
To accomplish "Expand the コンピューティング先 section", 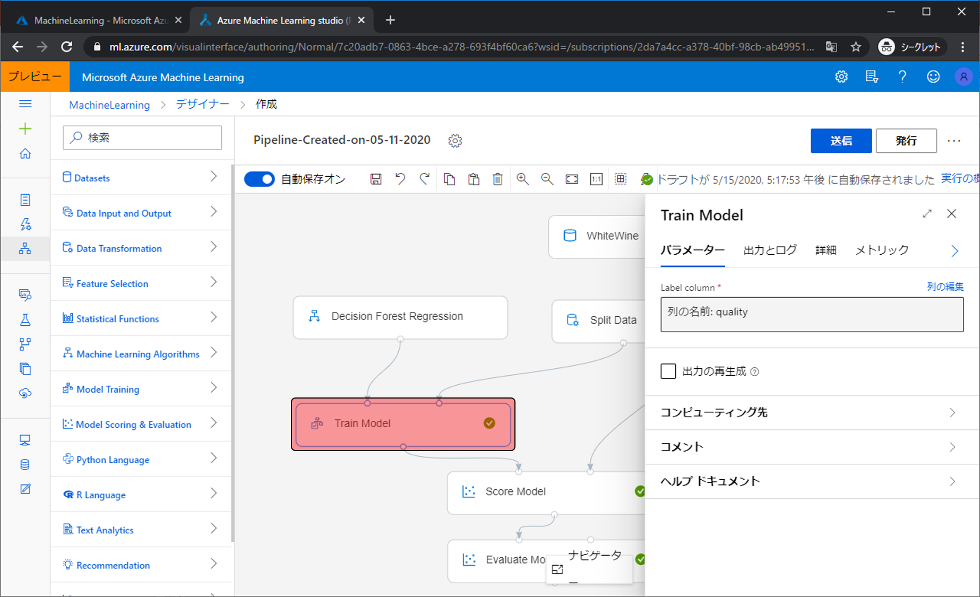I will (811, 412).
